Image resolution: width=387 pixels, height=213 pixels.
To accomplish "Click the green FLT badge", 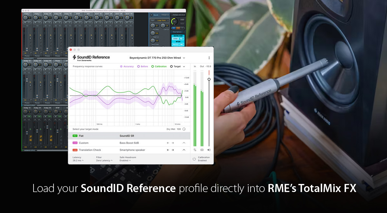I will 75,136.
